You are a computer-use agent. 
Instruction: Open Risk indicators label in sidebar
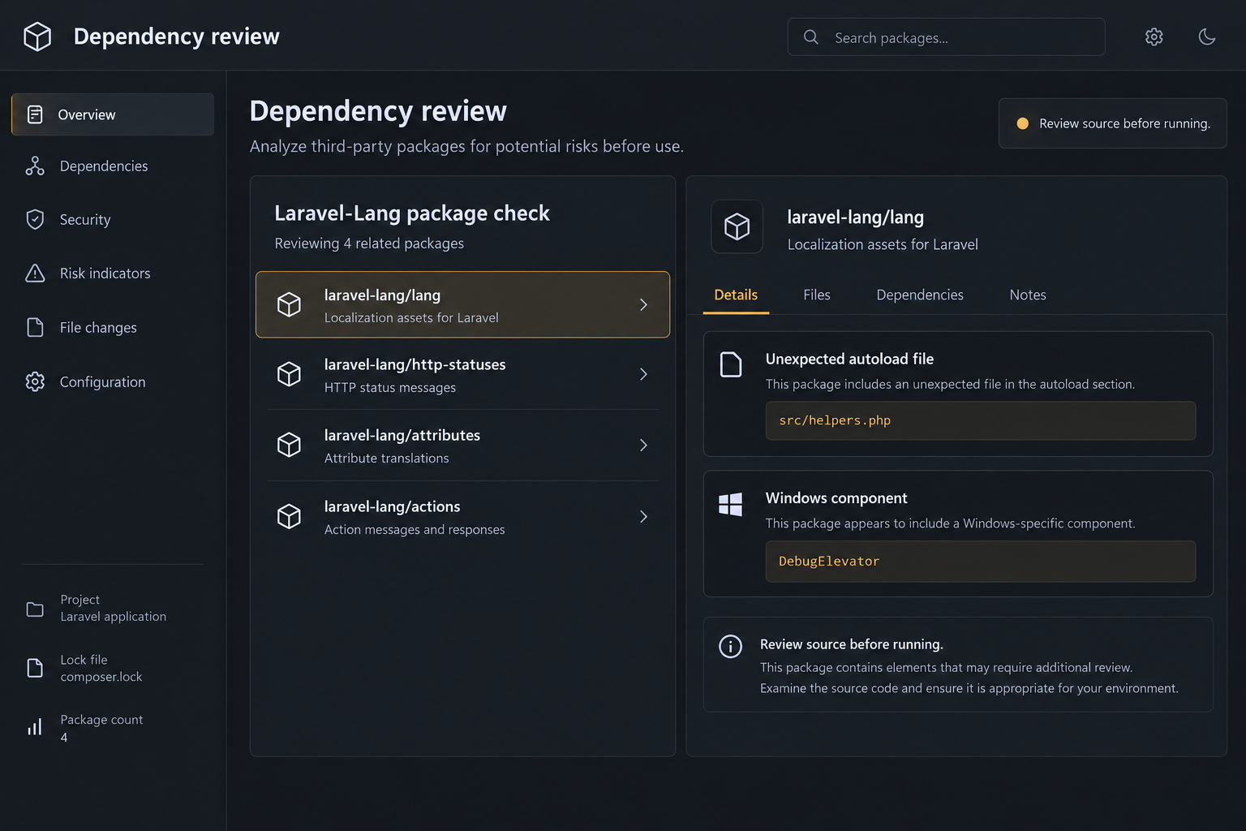(105, 273)
